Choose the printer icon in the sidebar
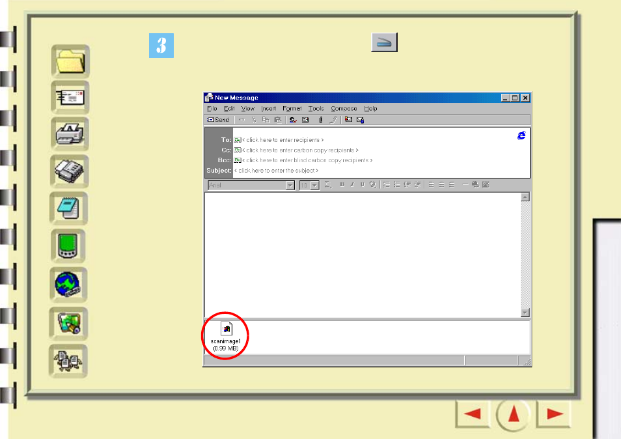 [x=70, y=134]
